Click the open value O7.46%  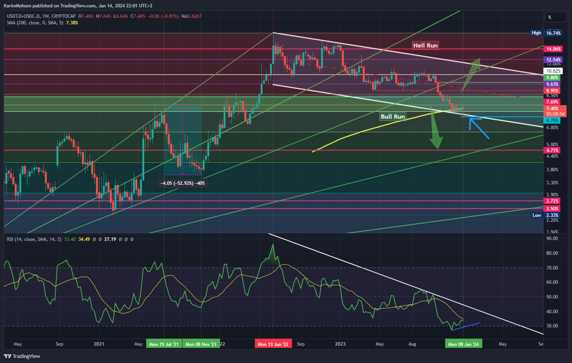pos(86,16)
